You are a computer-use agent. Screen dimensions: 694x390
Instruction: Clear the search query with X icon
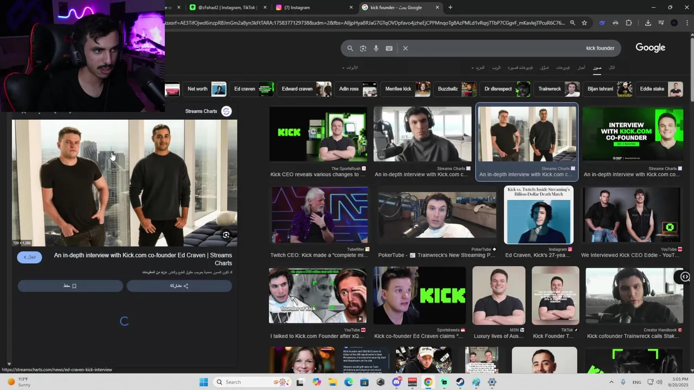(405, 48)
